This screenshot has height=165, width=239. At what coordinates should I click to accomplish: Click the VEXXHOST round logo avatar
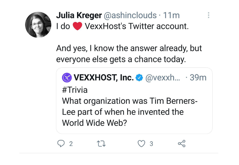coord(67,78)
